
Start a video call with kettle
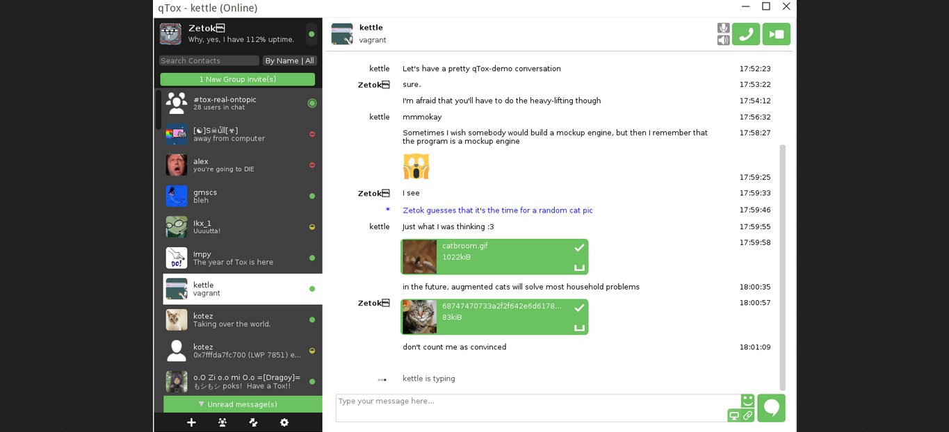coord(776,33)
